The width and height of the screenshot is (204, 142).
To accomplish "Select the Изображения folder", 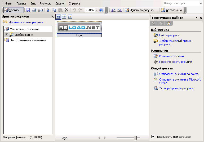I will click(24, 35).
